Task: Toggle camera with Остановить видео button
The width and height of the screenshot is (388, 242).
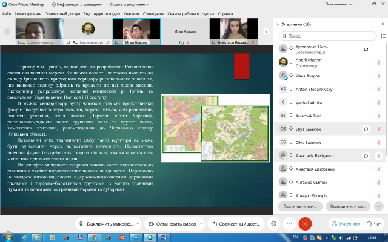Action: pyautogui.click(x=174, y=223)
